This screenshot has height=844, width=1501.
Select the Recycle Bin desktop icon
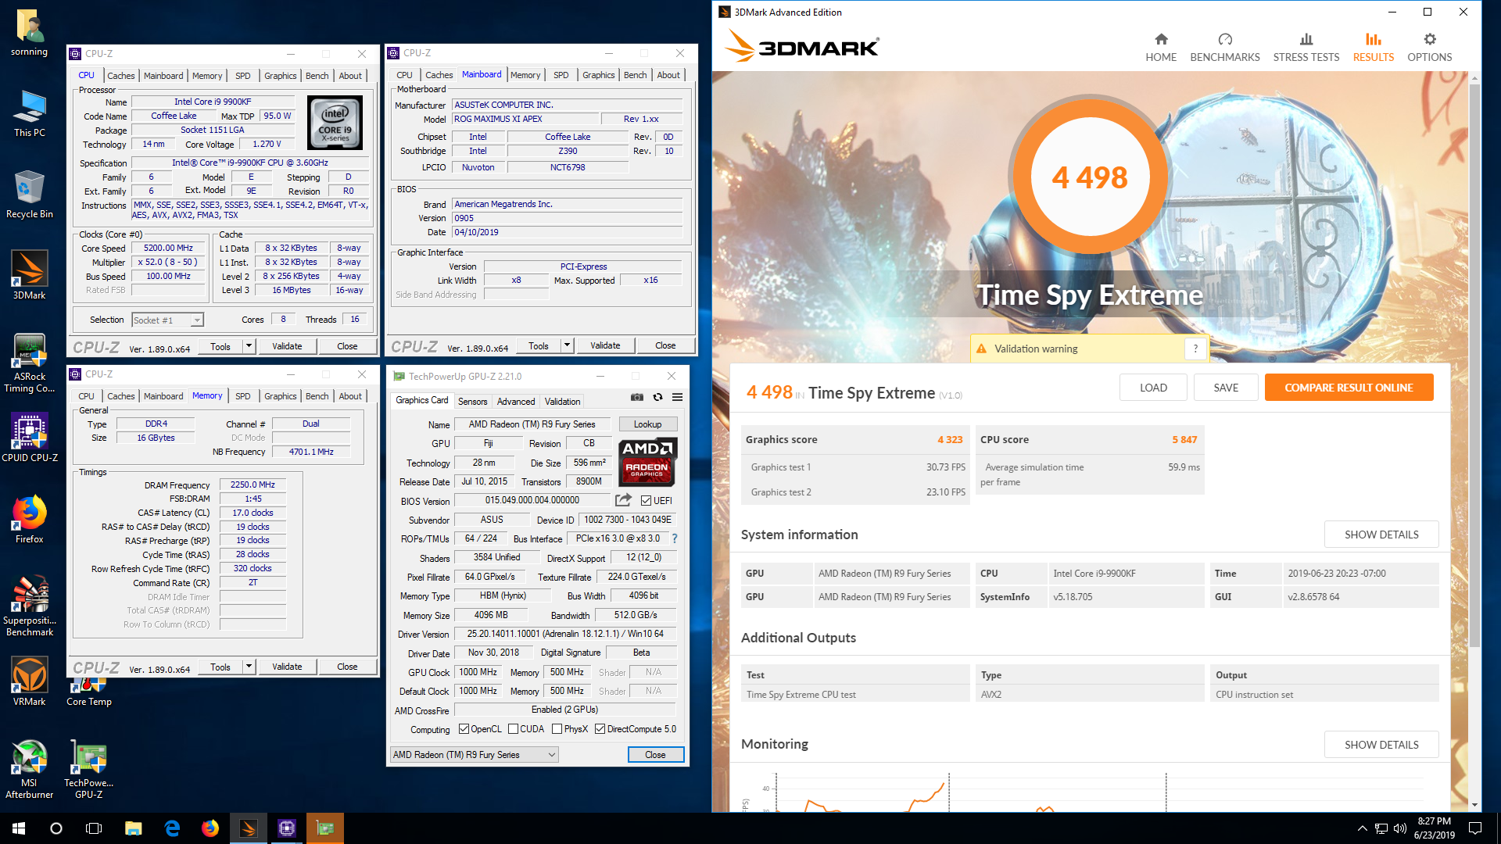click(x=30, y=194)
